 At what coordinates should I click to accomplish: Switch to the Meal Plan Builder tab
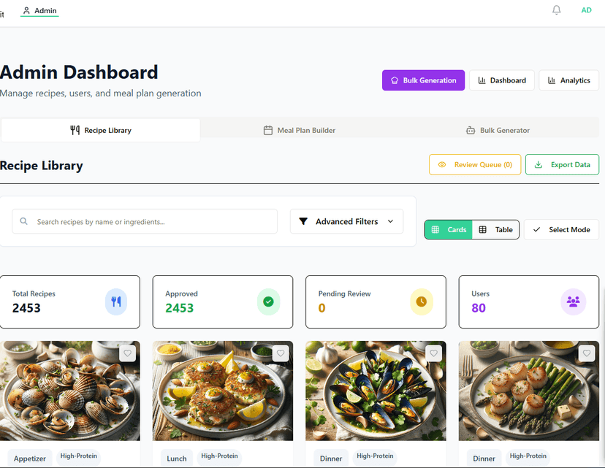click(300, 130)
